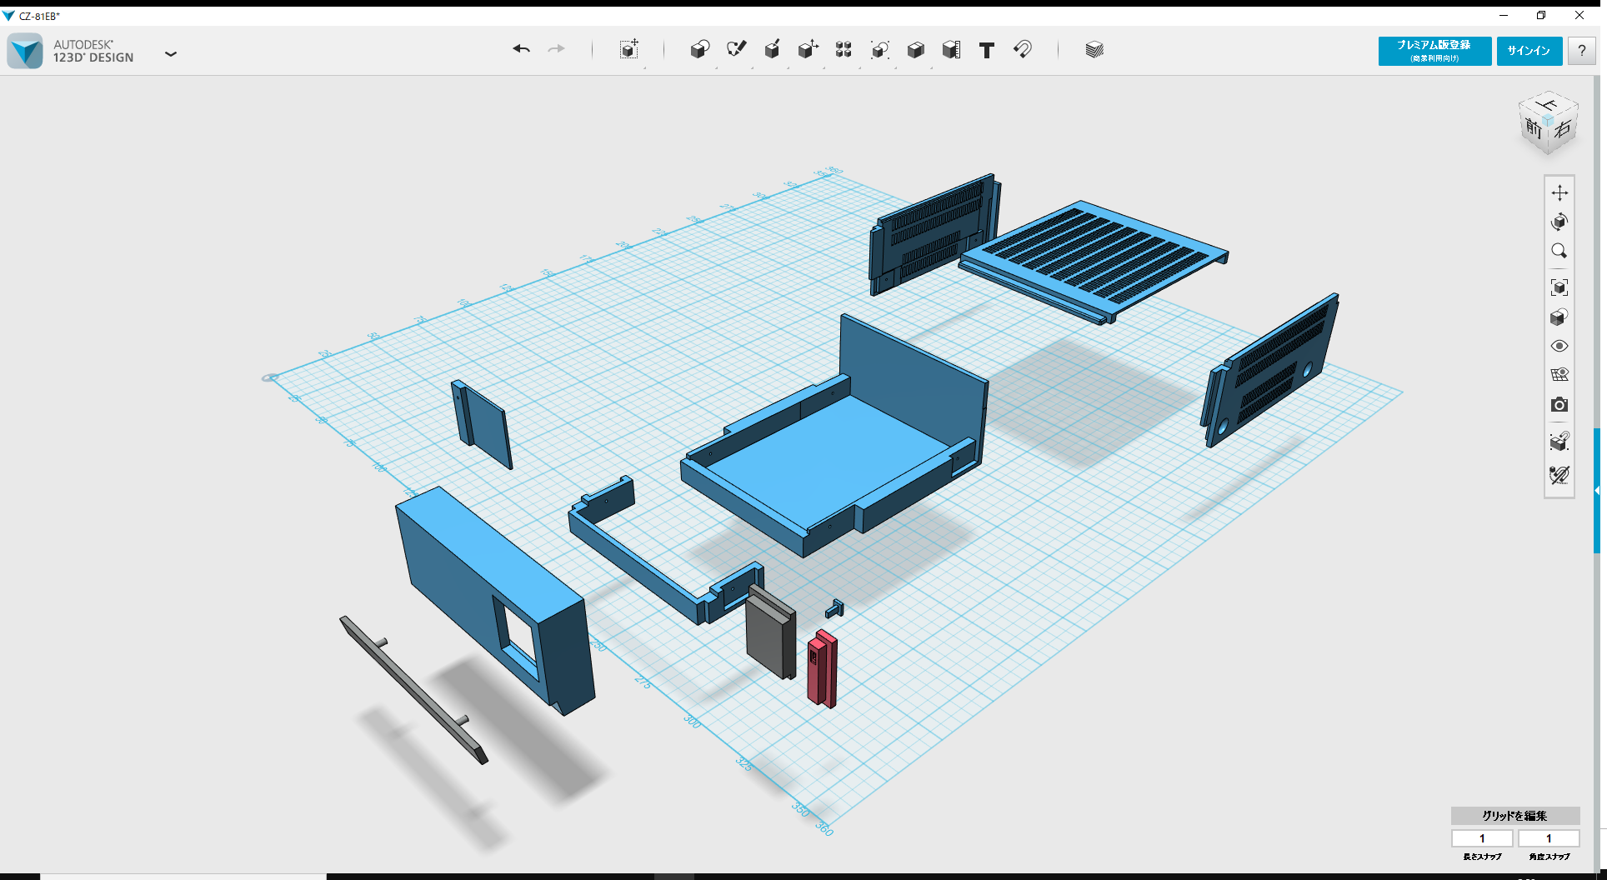1607x880 pixels.
Task: Take a snapshot with the camera icon
Action: (1559, 406)
